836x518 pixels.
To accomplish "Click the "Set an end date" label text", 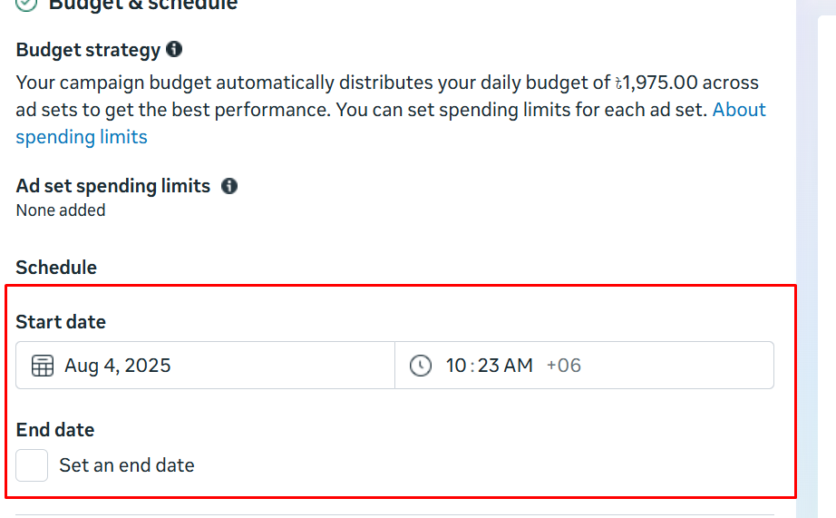I will 127,465.
